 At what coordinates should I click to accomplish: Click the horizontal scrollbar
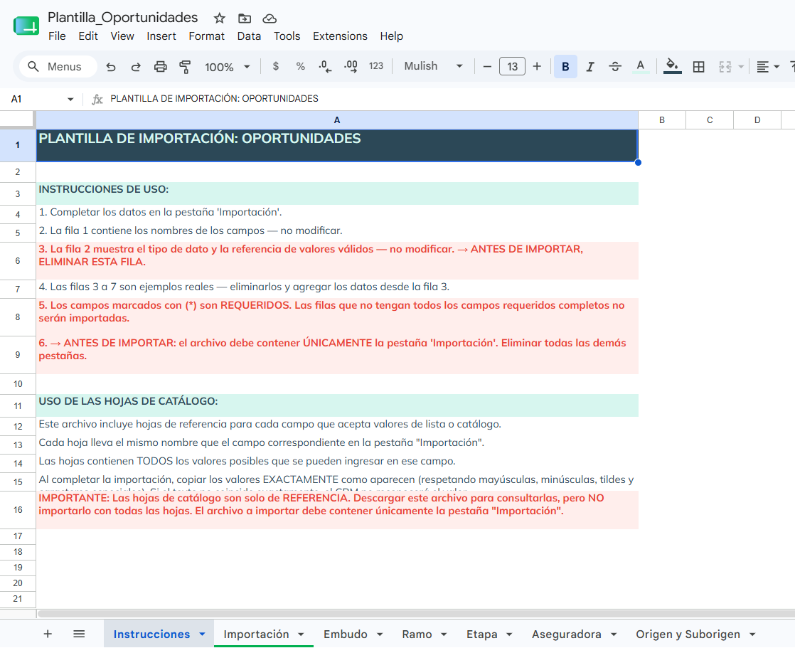(416, 614)
